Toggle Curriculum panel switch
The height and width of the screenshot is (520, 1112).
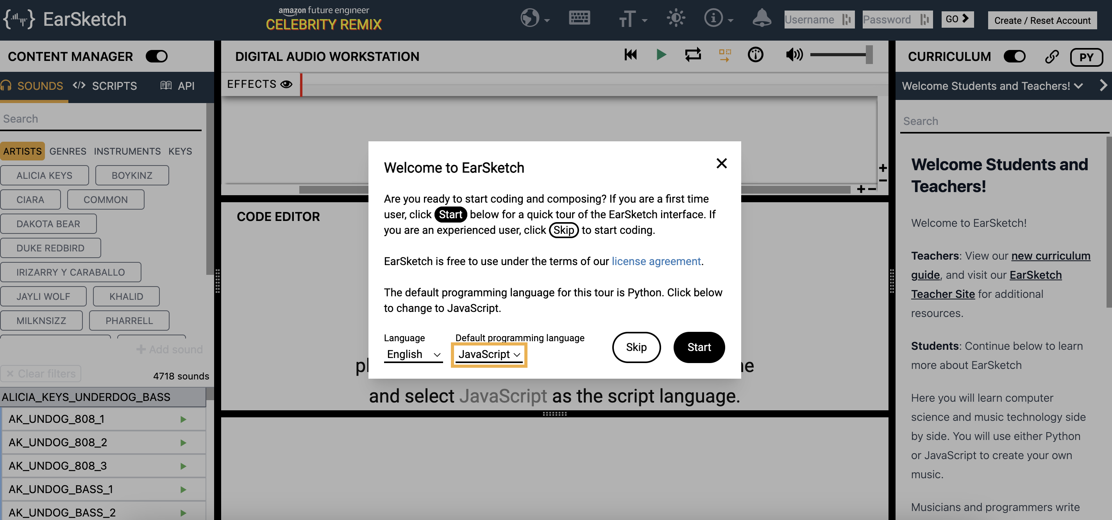(1014, 57)
